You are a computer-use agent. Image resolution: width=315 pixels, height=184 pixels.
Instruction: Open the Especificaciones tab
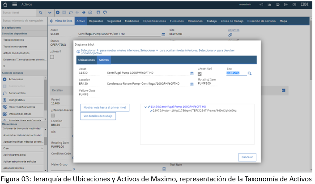(154, 21)
